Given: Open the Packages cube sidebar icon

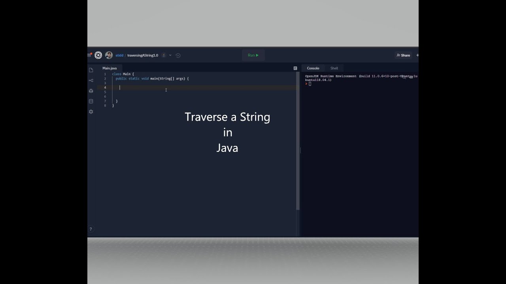Looking at the screenshot, I should coord(91,91).
